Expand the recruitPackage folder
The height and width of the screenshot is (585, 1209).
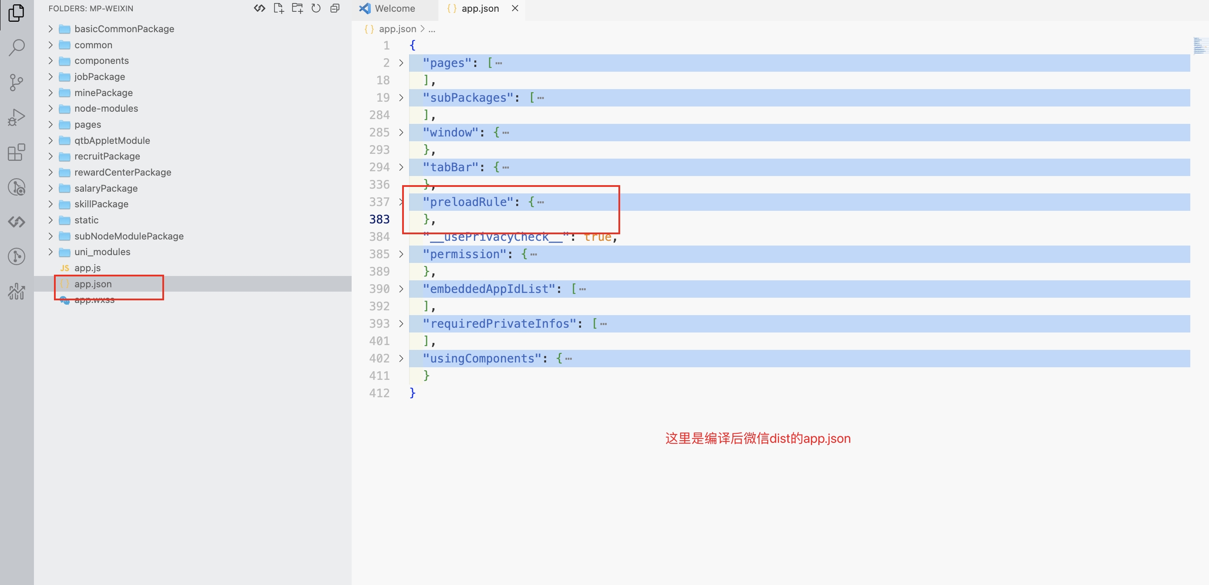coord(50,156)
